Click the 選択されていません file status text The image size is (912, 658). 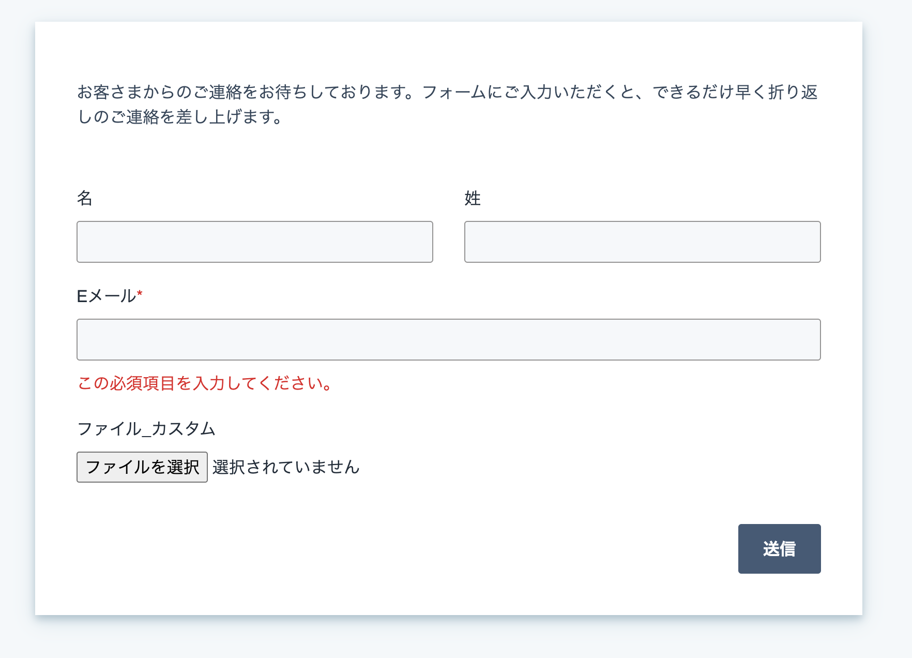tap(286, 467)
